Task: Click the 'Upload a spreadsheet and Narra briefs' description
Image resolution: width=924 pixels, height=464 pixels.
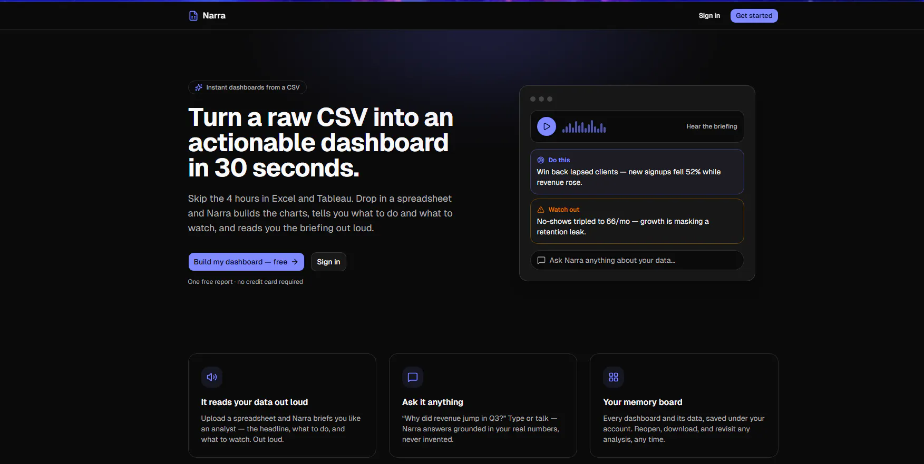Action: (x=281, y=429)
